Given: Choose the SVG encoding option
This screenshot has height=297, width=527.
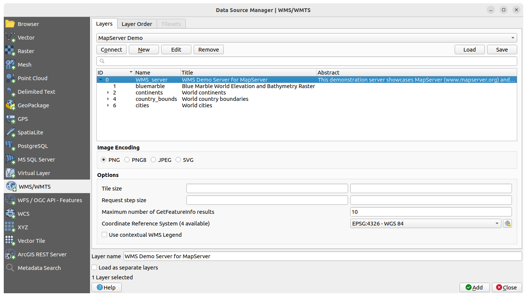Looking at the screenshot, I should pyautogui.click(x=178, y=160).
